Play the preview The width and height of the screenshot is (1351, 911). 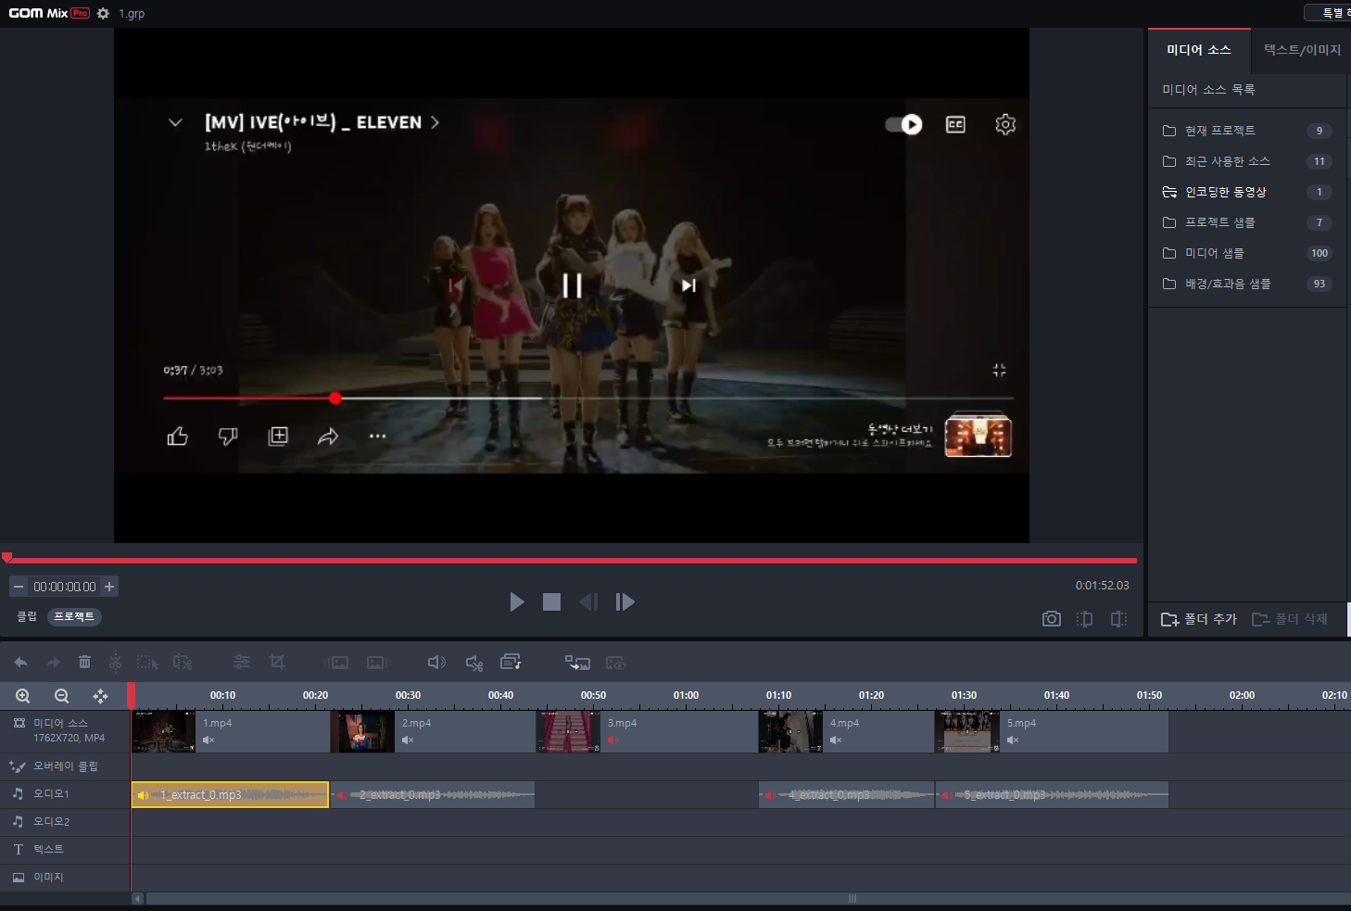pyautogui.click(x=517, y=602)
